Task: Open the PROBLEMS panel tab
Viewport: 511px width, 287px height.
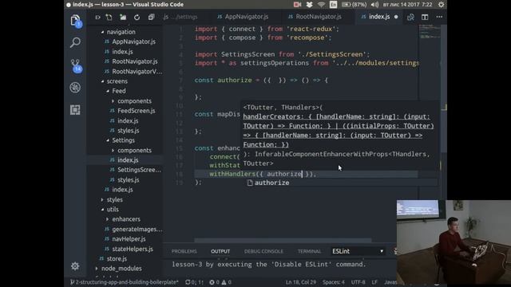Action: tap(184, 251)
